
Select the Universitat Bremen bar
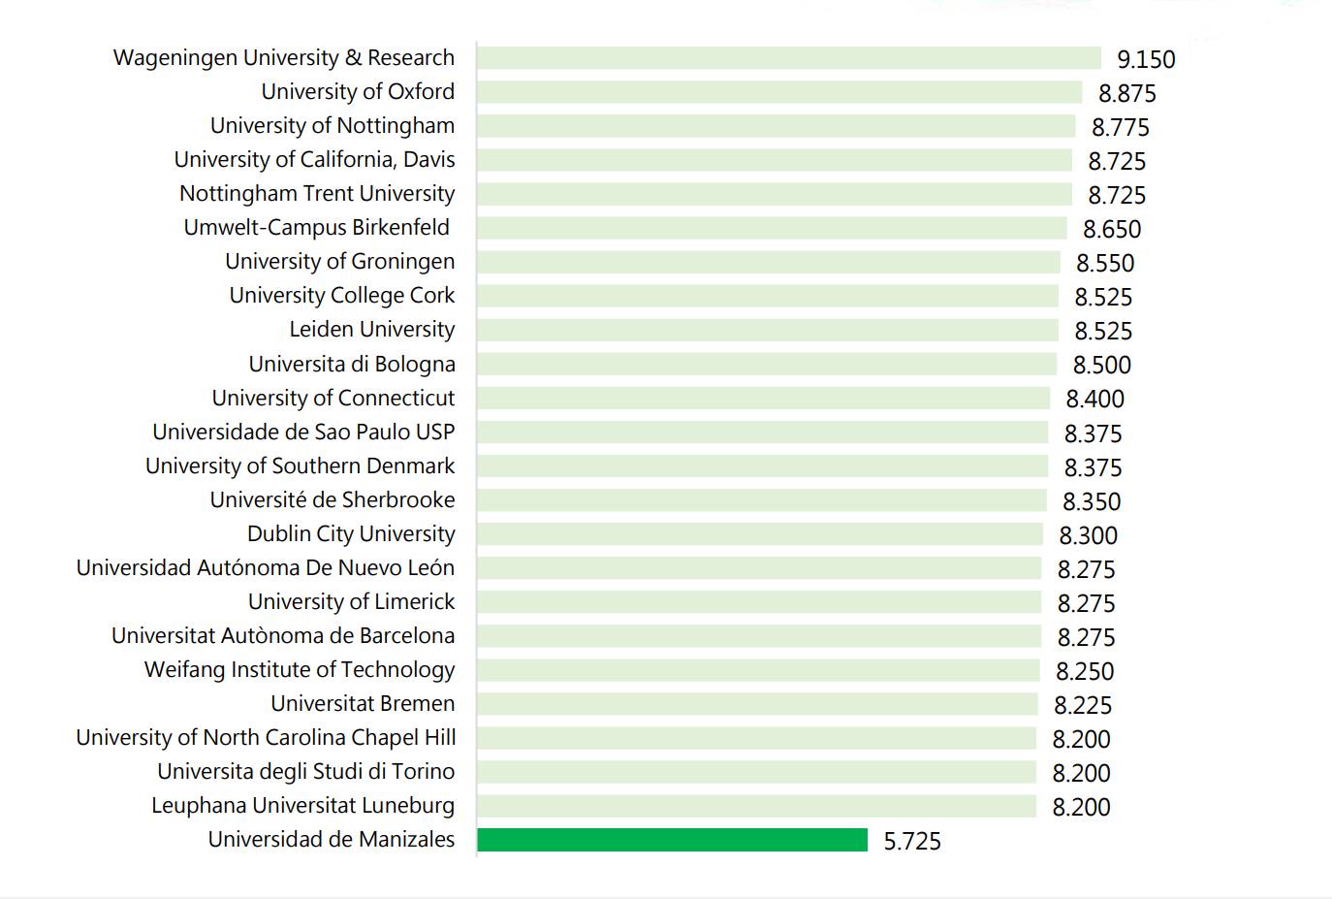click(x=756, y=704)
